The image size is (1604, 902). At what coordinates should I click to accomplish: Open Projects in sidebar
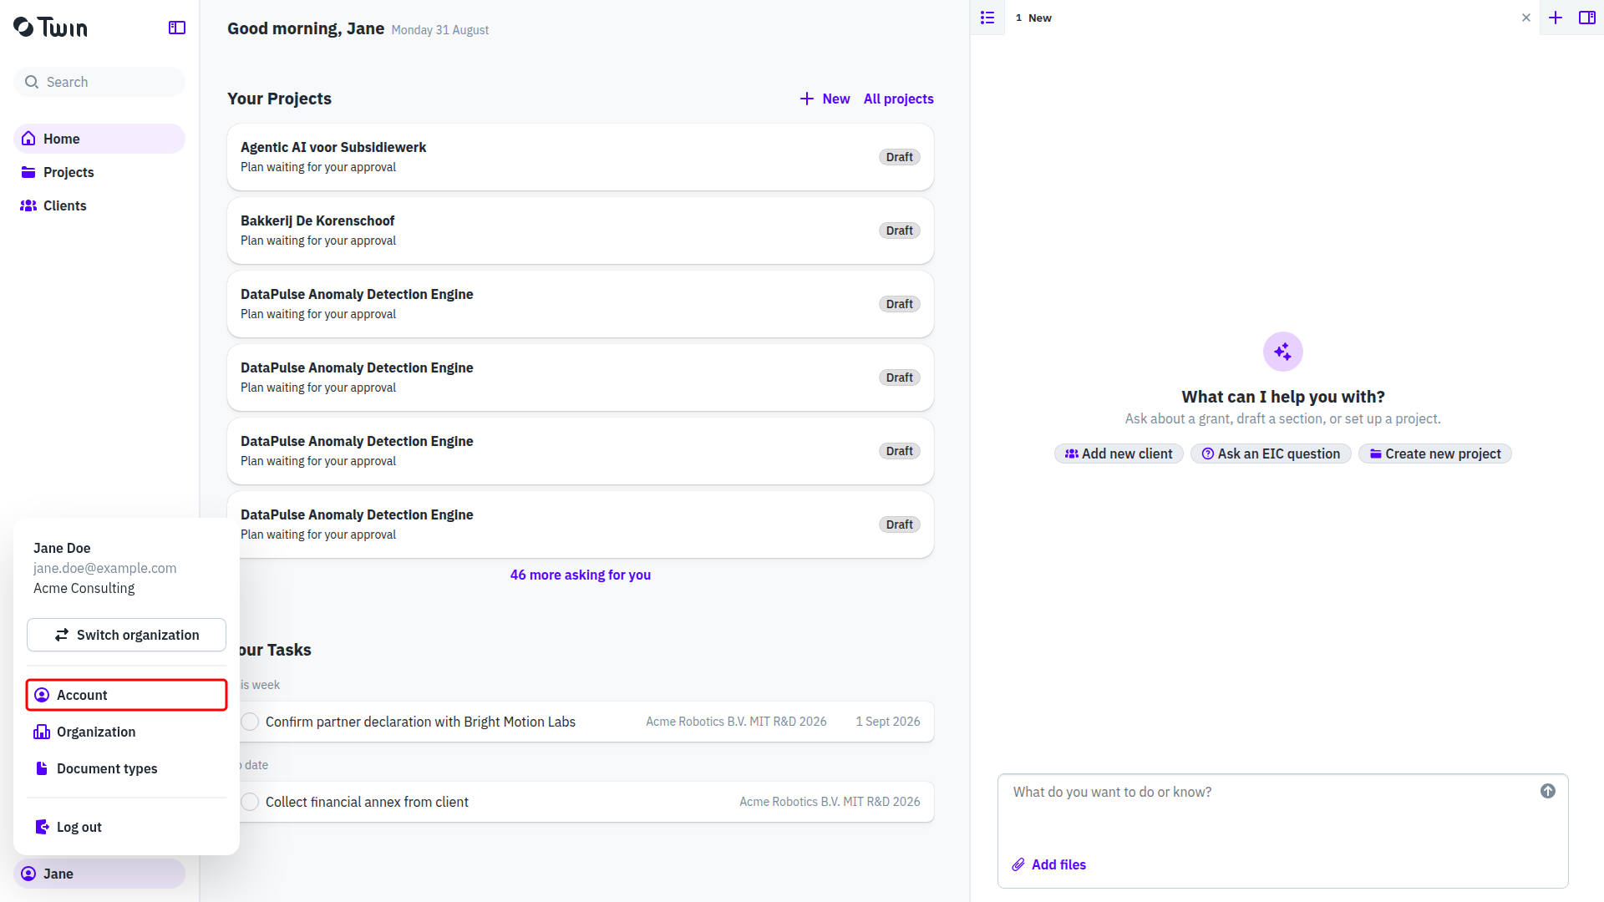point(99,172)
